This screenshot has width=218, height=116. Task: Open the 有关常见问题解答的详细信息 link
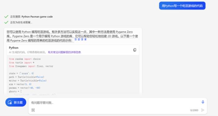[64, 52]
